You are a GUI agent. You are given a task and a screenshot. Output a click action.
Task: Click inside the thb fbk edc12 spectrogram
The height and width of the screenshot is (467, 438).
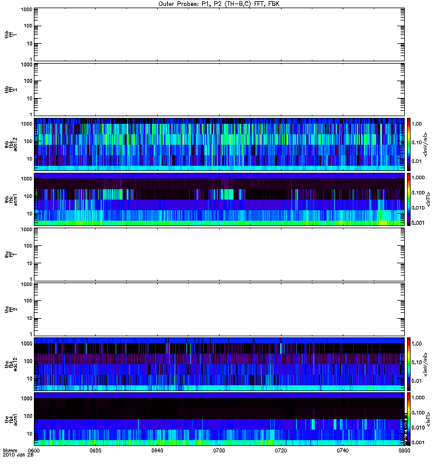pos(220,144)
